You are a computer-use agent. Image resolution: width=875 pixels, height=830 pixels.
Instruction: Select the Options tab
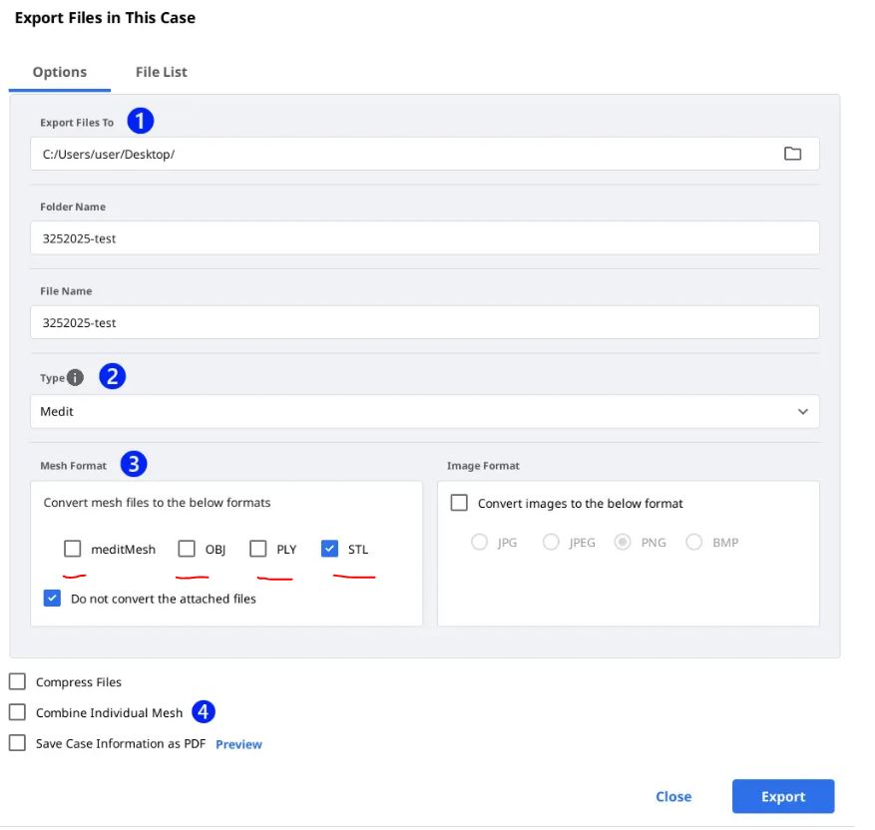point(60,72)
